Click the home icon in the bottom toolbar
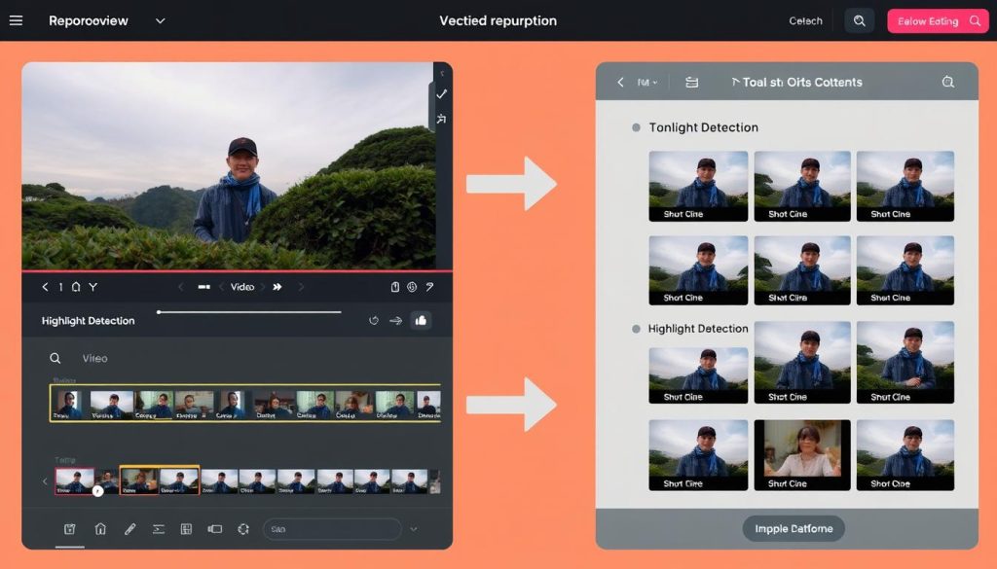The height and width of the screenshot is (569, 997). (99, 529)
